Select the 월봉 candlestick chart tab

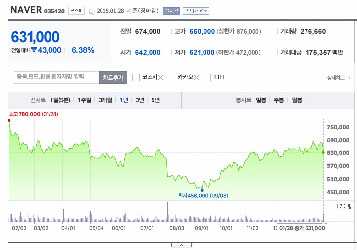pos(297,100)
